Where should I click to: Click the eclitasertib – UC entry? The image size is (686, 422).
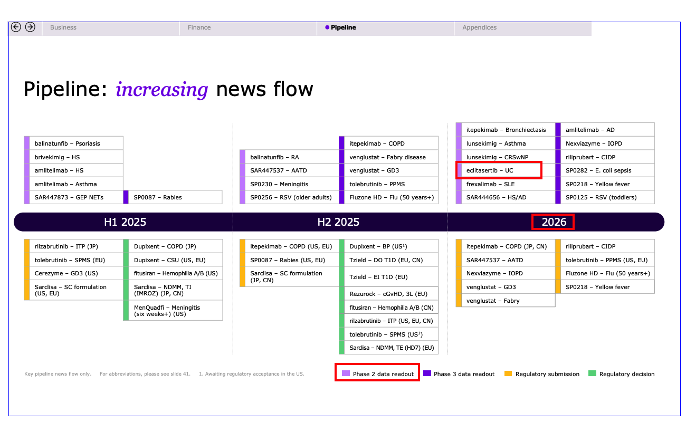click(499, 170)
